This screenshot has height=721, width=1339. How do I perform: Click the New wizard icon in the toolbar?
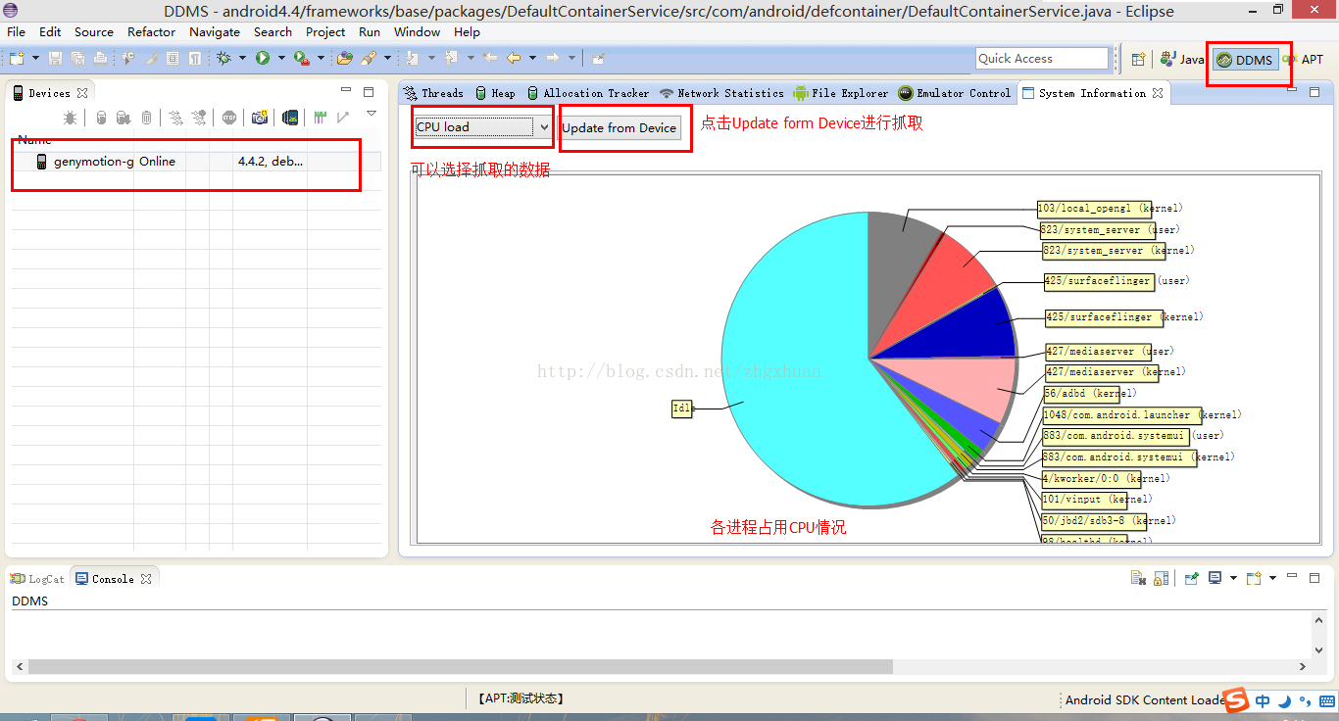pos(17,58)
